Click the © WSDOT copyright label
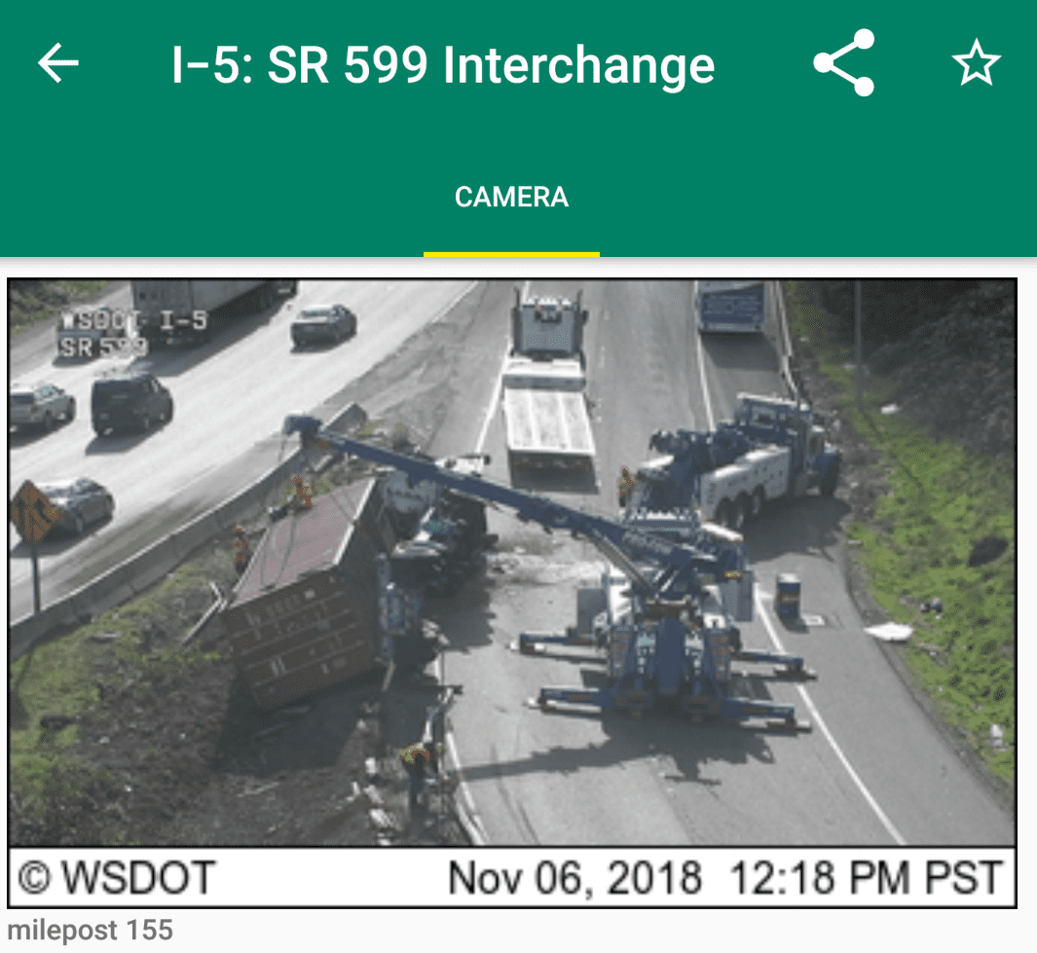This screenshot has height=953, width=1037. [x=117, y=878]
